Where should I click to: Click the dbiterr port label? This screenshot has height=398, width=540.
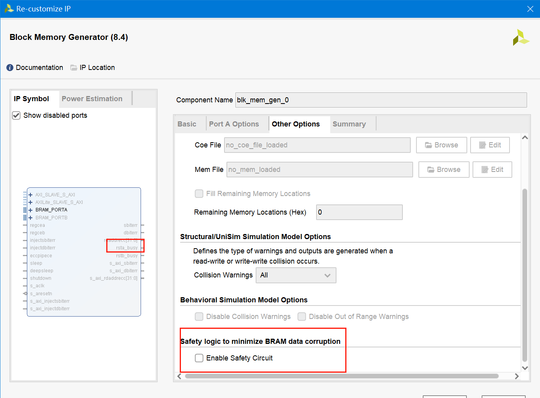pos(131,233)
